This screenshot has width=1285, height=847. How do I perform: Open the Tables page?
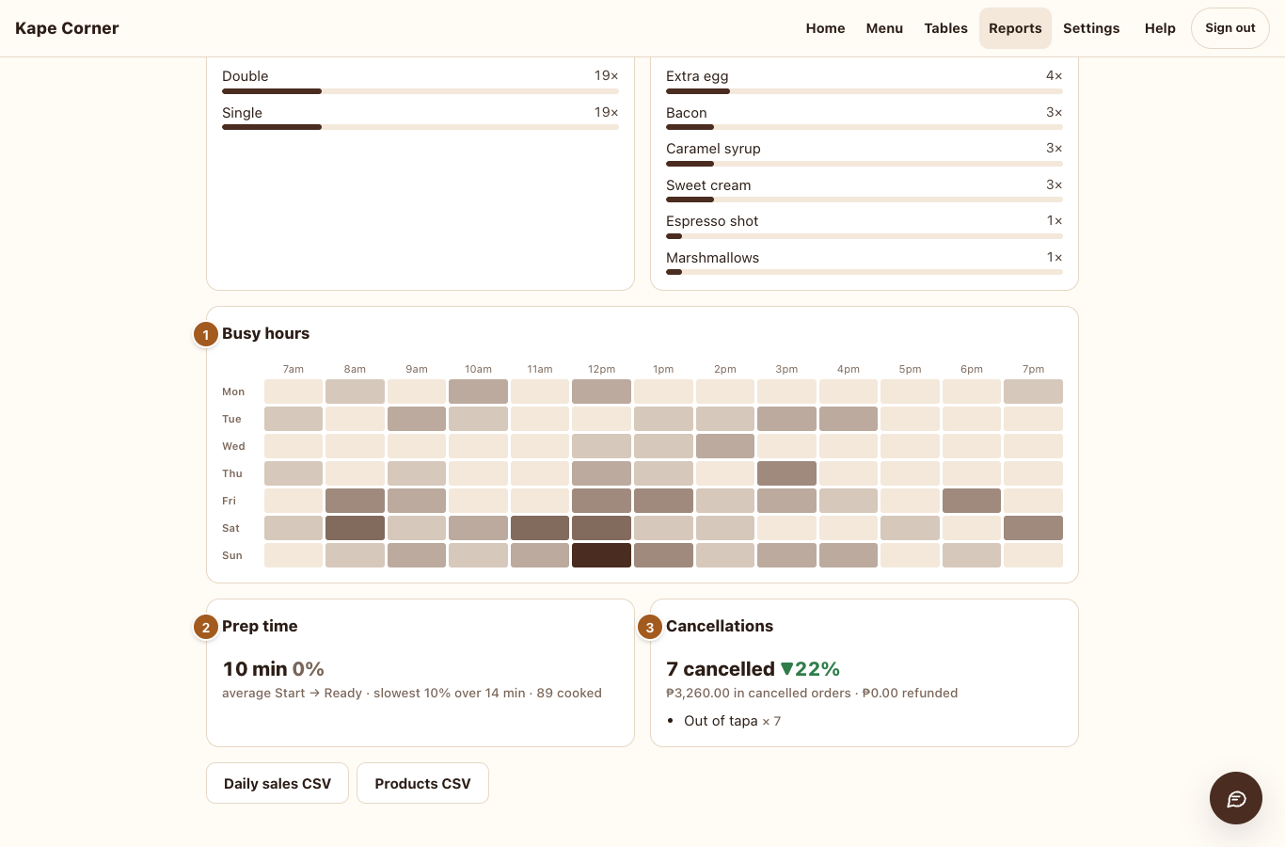945,28
